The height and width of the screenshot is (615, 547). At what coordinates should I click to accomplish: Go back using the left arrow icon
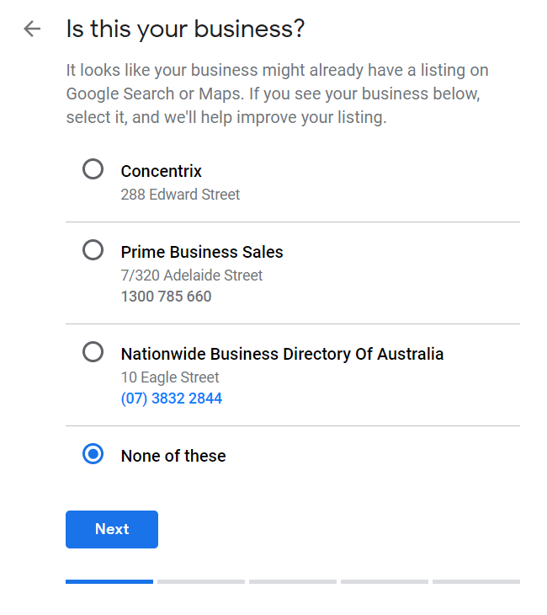(x=32, y=29)
